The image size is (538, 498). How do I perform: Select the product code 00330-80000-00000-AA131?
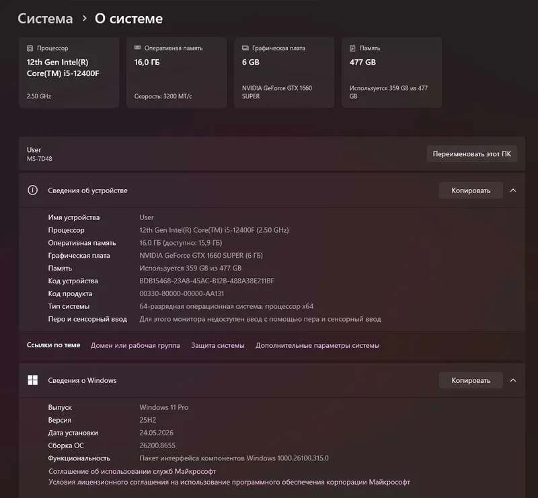click(182, 293)
